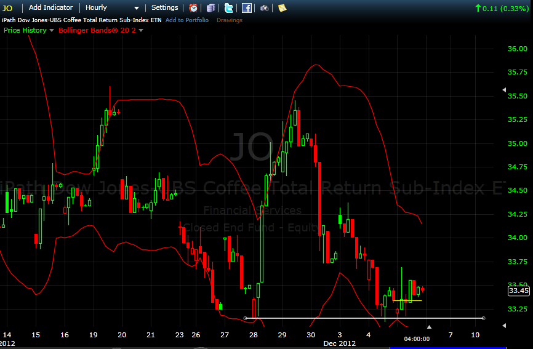Share chart via Facebook icon
The width and height of the screenshot is (533, 349).
point(246,8)
